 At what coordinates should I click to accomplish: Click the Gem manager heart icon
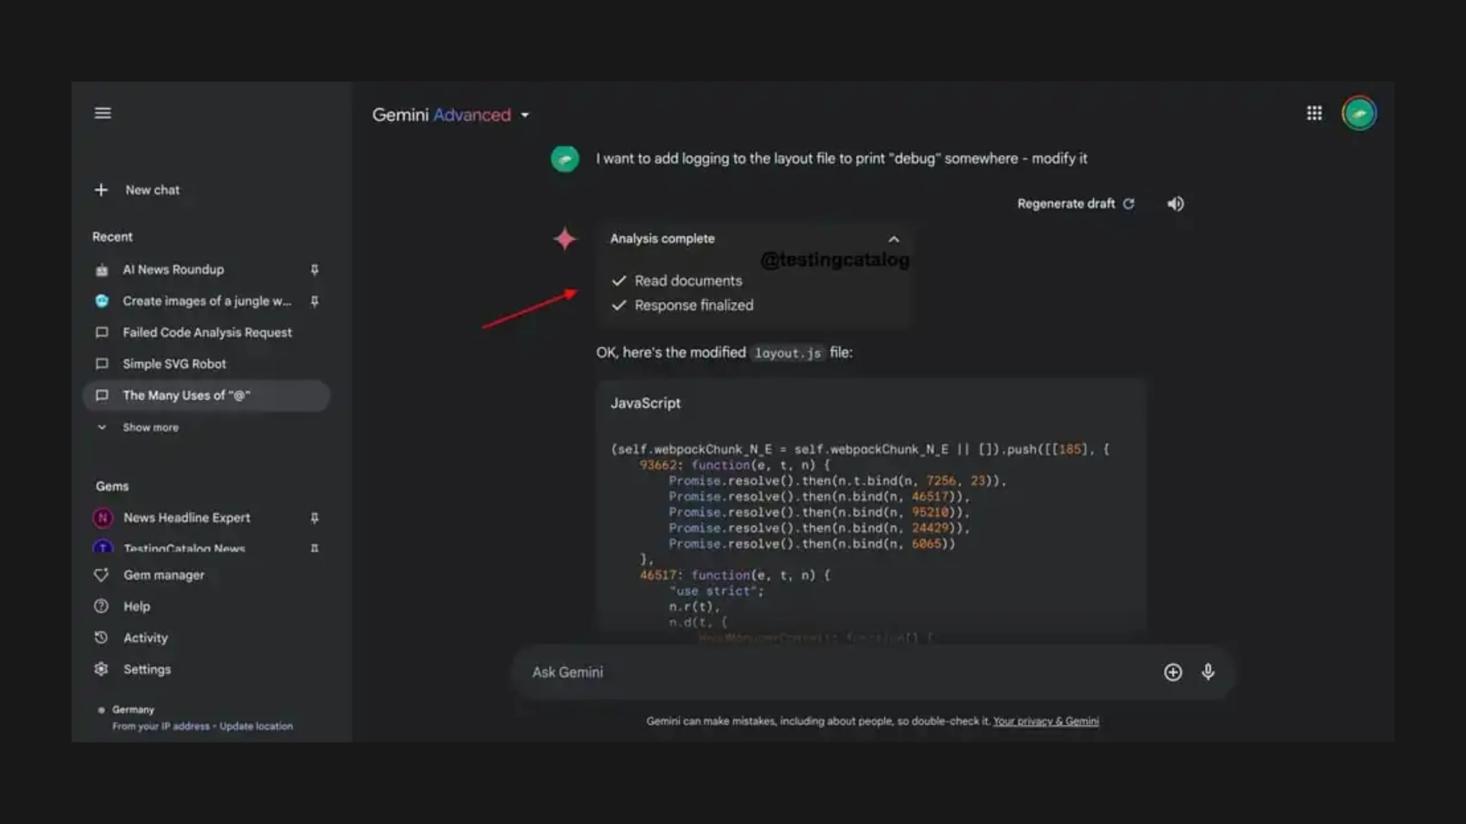click(101, 575)
